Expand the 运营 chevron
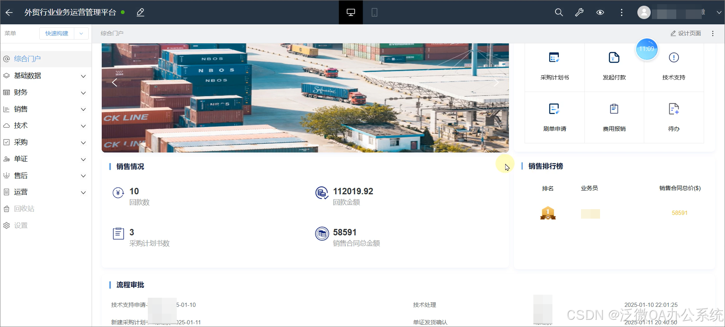Image resolution: width=725 pixels, height=327 pixels. click(83, 192)
